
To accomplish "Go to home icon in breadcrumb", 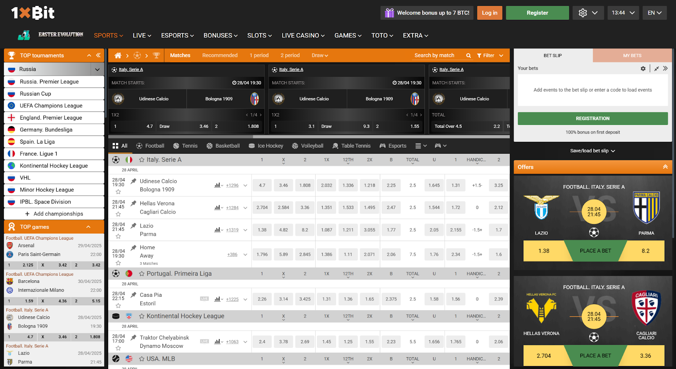I will 118,55.
